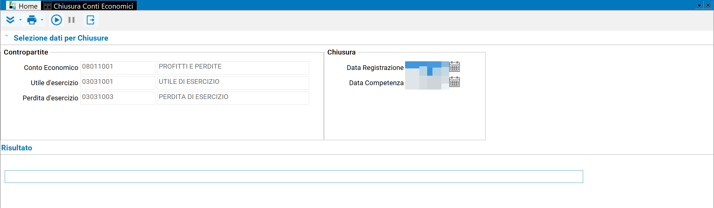Select the Chiusura Conti Economici tab
Viewport: 714px width, 208px height.
click(89, 6)
